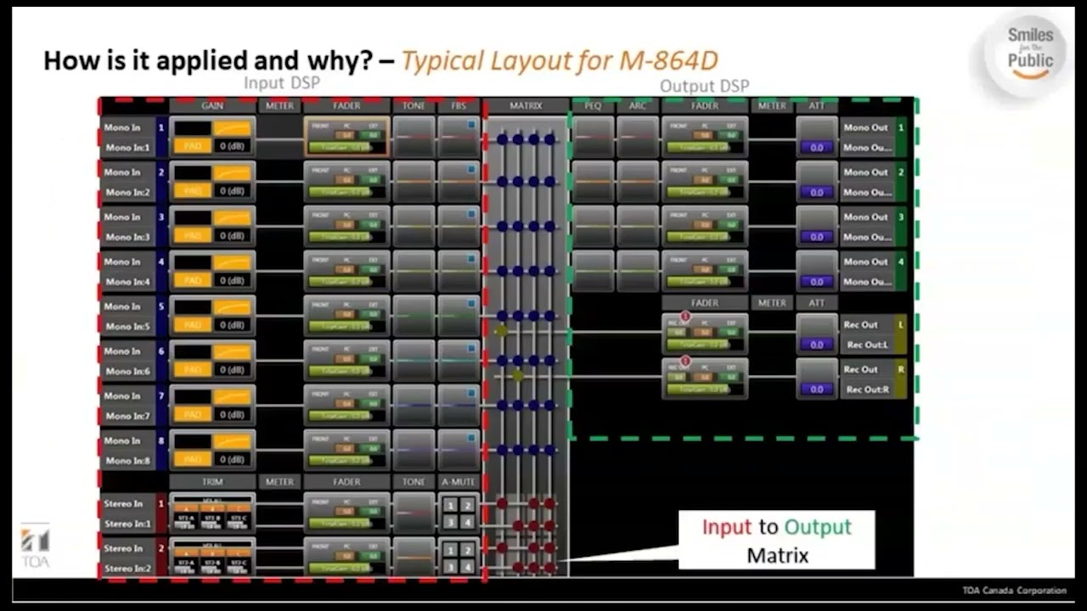Viewport: 1087px width, 611px height.
Task: Enable PAD for Mono In 8
Action: click(x=193, y=459)
